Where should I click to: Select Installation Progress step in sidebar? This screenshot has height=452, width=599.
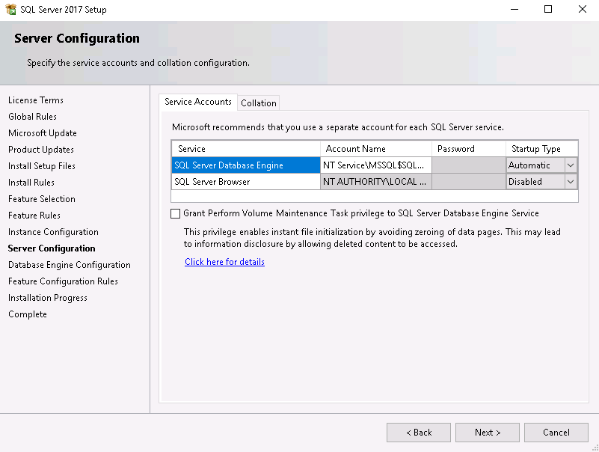48,298
